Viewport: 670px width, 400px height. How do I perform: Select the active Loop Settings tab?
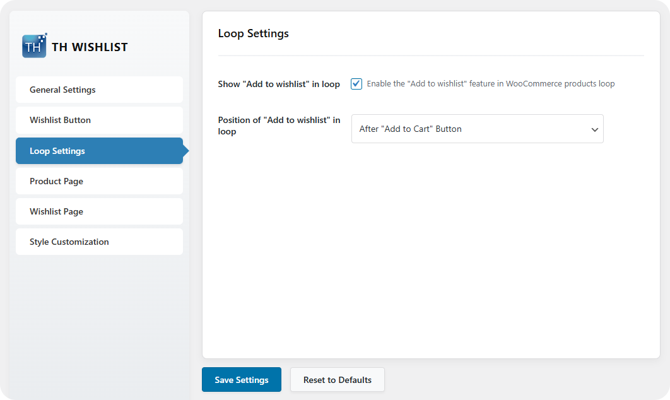click(99, 151)
